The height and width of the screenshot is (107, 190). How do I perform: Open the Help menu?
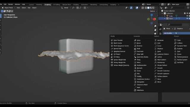pyautogui.click(x=23, y=4)
